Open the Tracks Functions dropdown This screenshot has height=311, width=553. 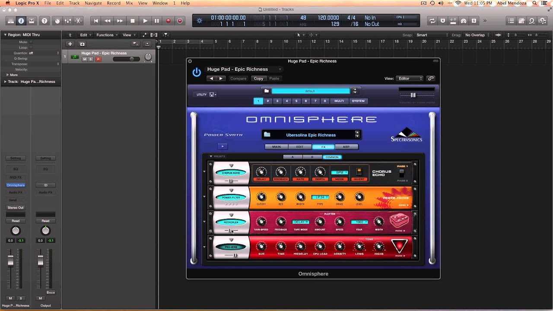pyautogui.click(x=107, y=35)
